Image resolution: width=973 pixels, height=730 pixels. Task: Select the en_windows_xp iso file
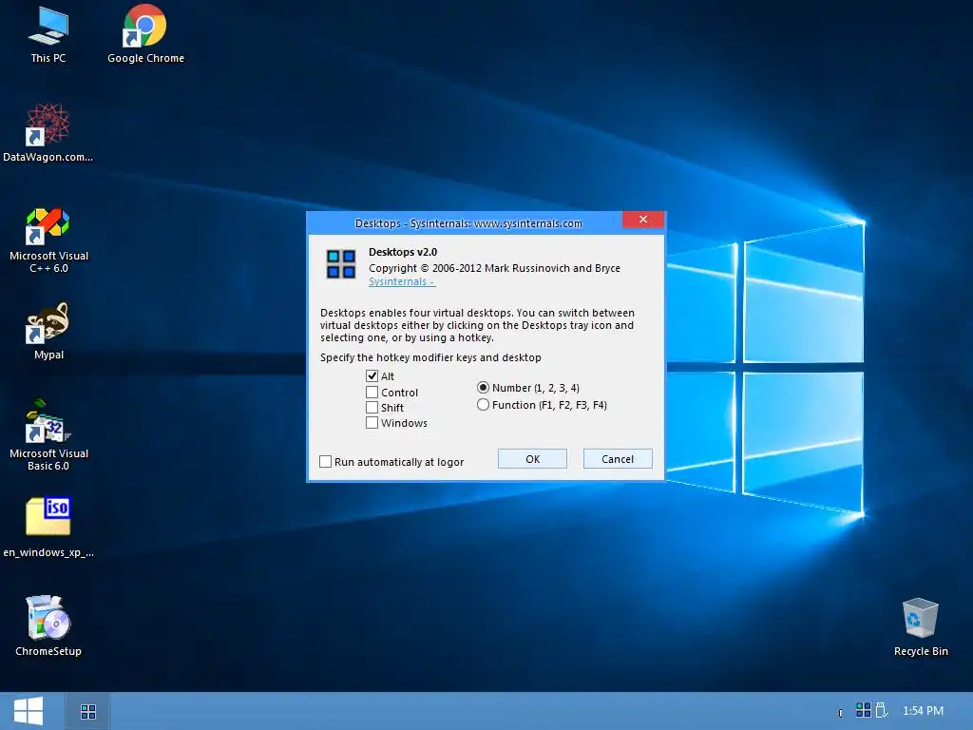[48, 527]
